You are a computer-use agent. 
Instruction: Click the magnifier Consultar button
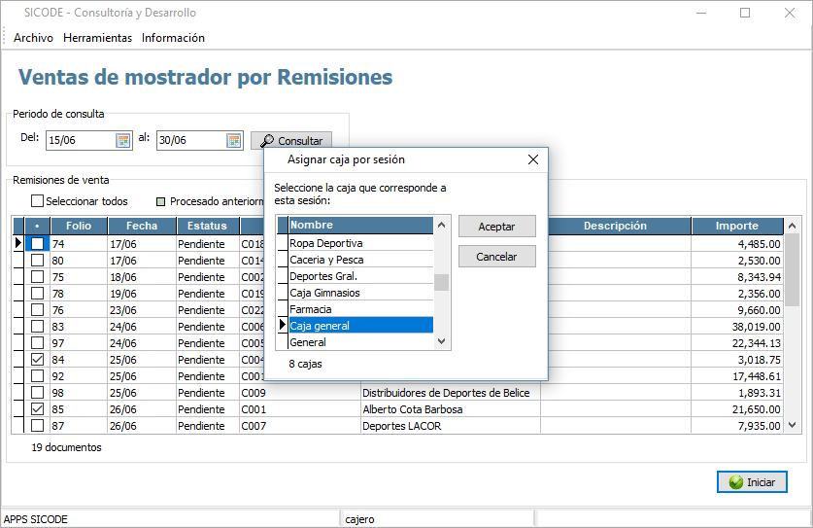pos(291,141)
